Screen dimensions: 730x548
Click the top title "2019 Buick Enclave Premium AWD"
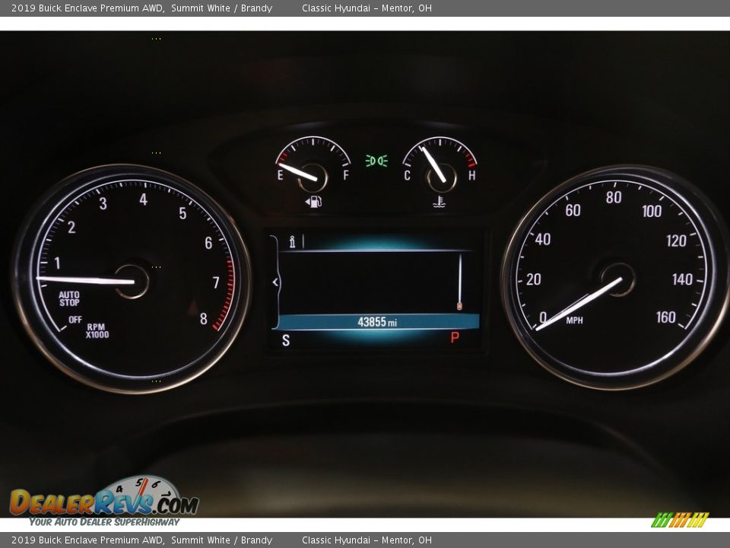[x=87, y=8]
